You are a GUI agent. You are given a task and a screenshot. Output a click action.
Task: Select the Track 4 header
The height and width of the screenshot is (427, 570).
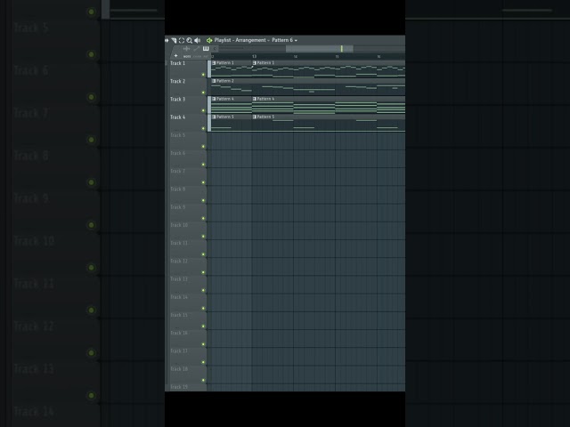[186, 123]
